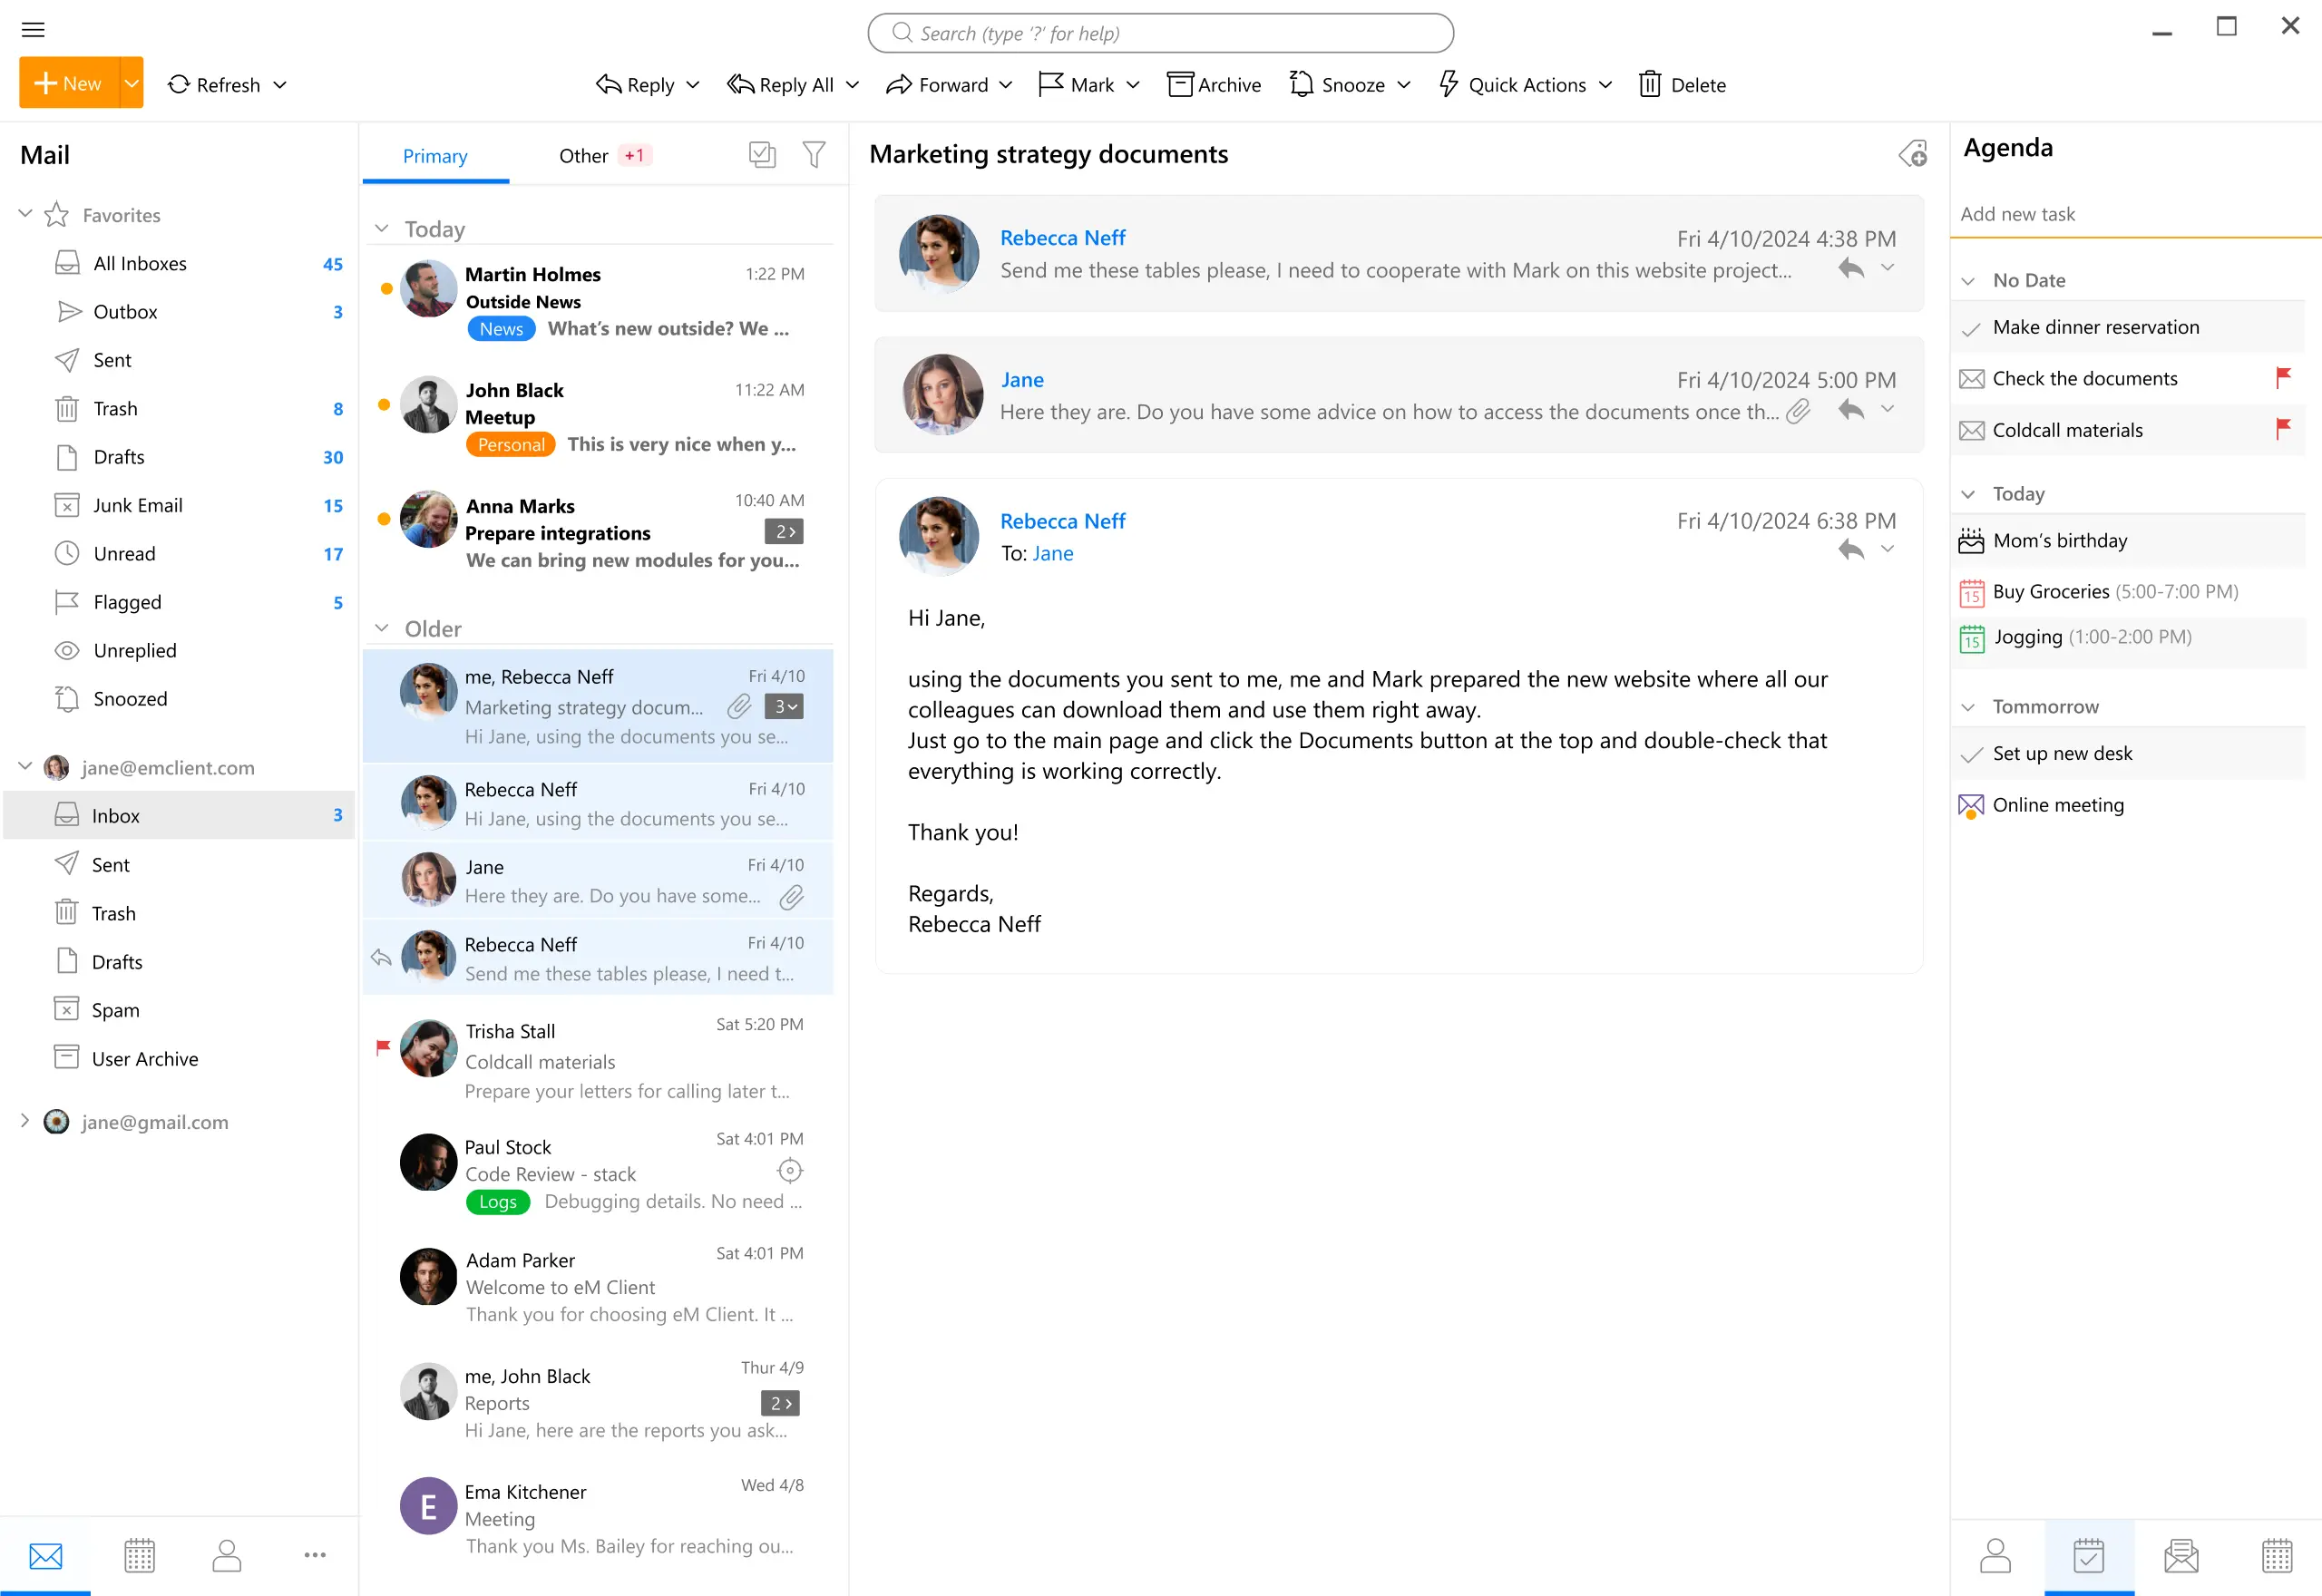Viewport: 2322px width, 1596px height.
Task: Collapse the Older message group
Action: [x=381, y=628]
